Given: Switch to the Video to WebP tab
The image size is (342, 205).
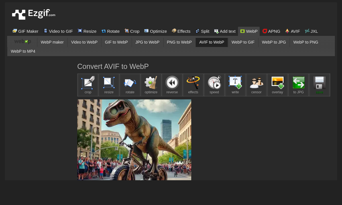Looking at the screenshot, I should (x=84, y=42).
